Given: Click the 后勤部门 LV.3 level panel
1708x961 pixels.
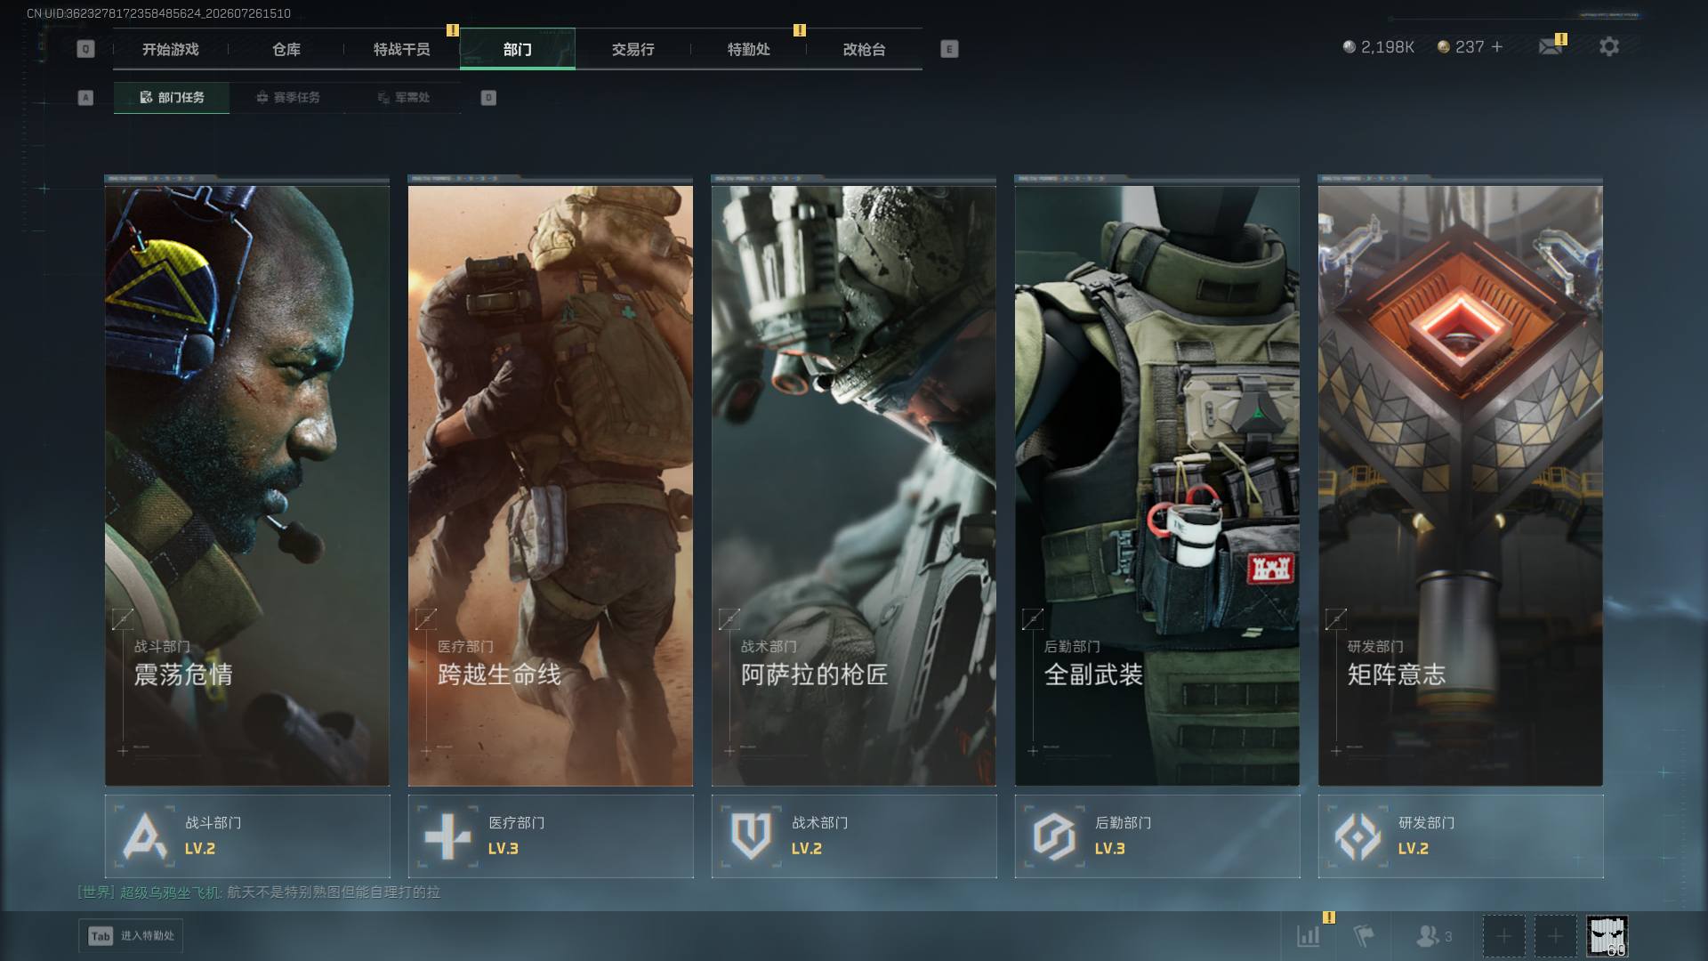Looking at the screenshot, I should (1157, 836).
